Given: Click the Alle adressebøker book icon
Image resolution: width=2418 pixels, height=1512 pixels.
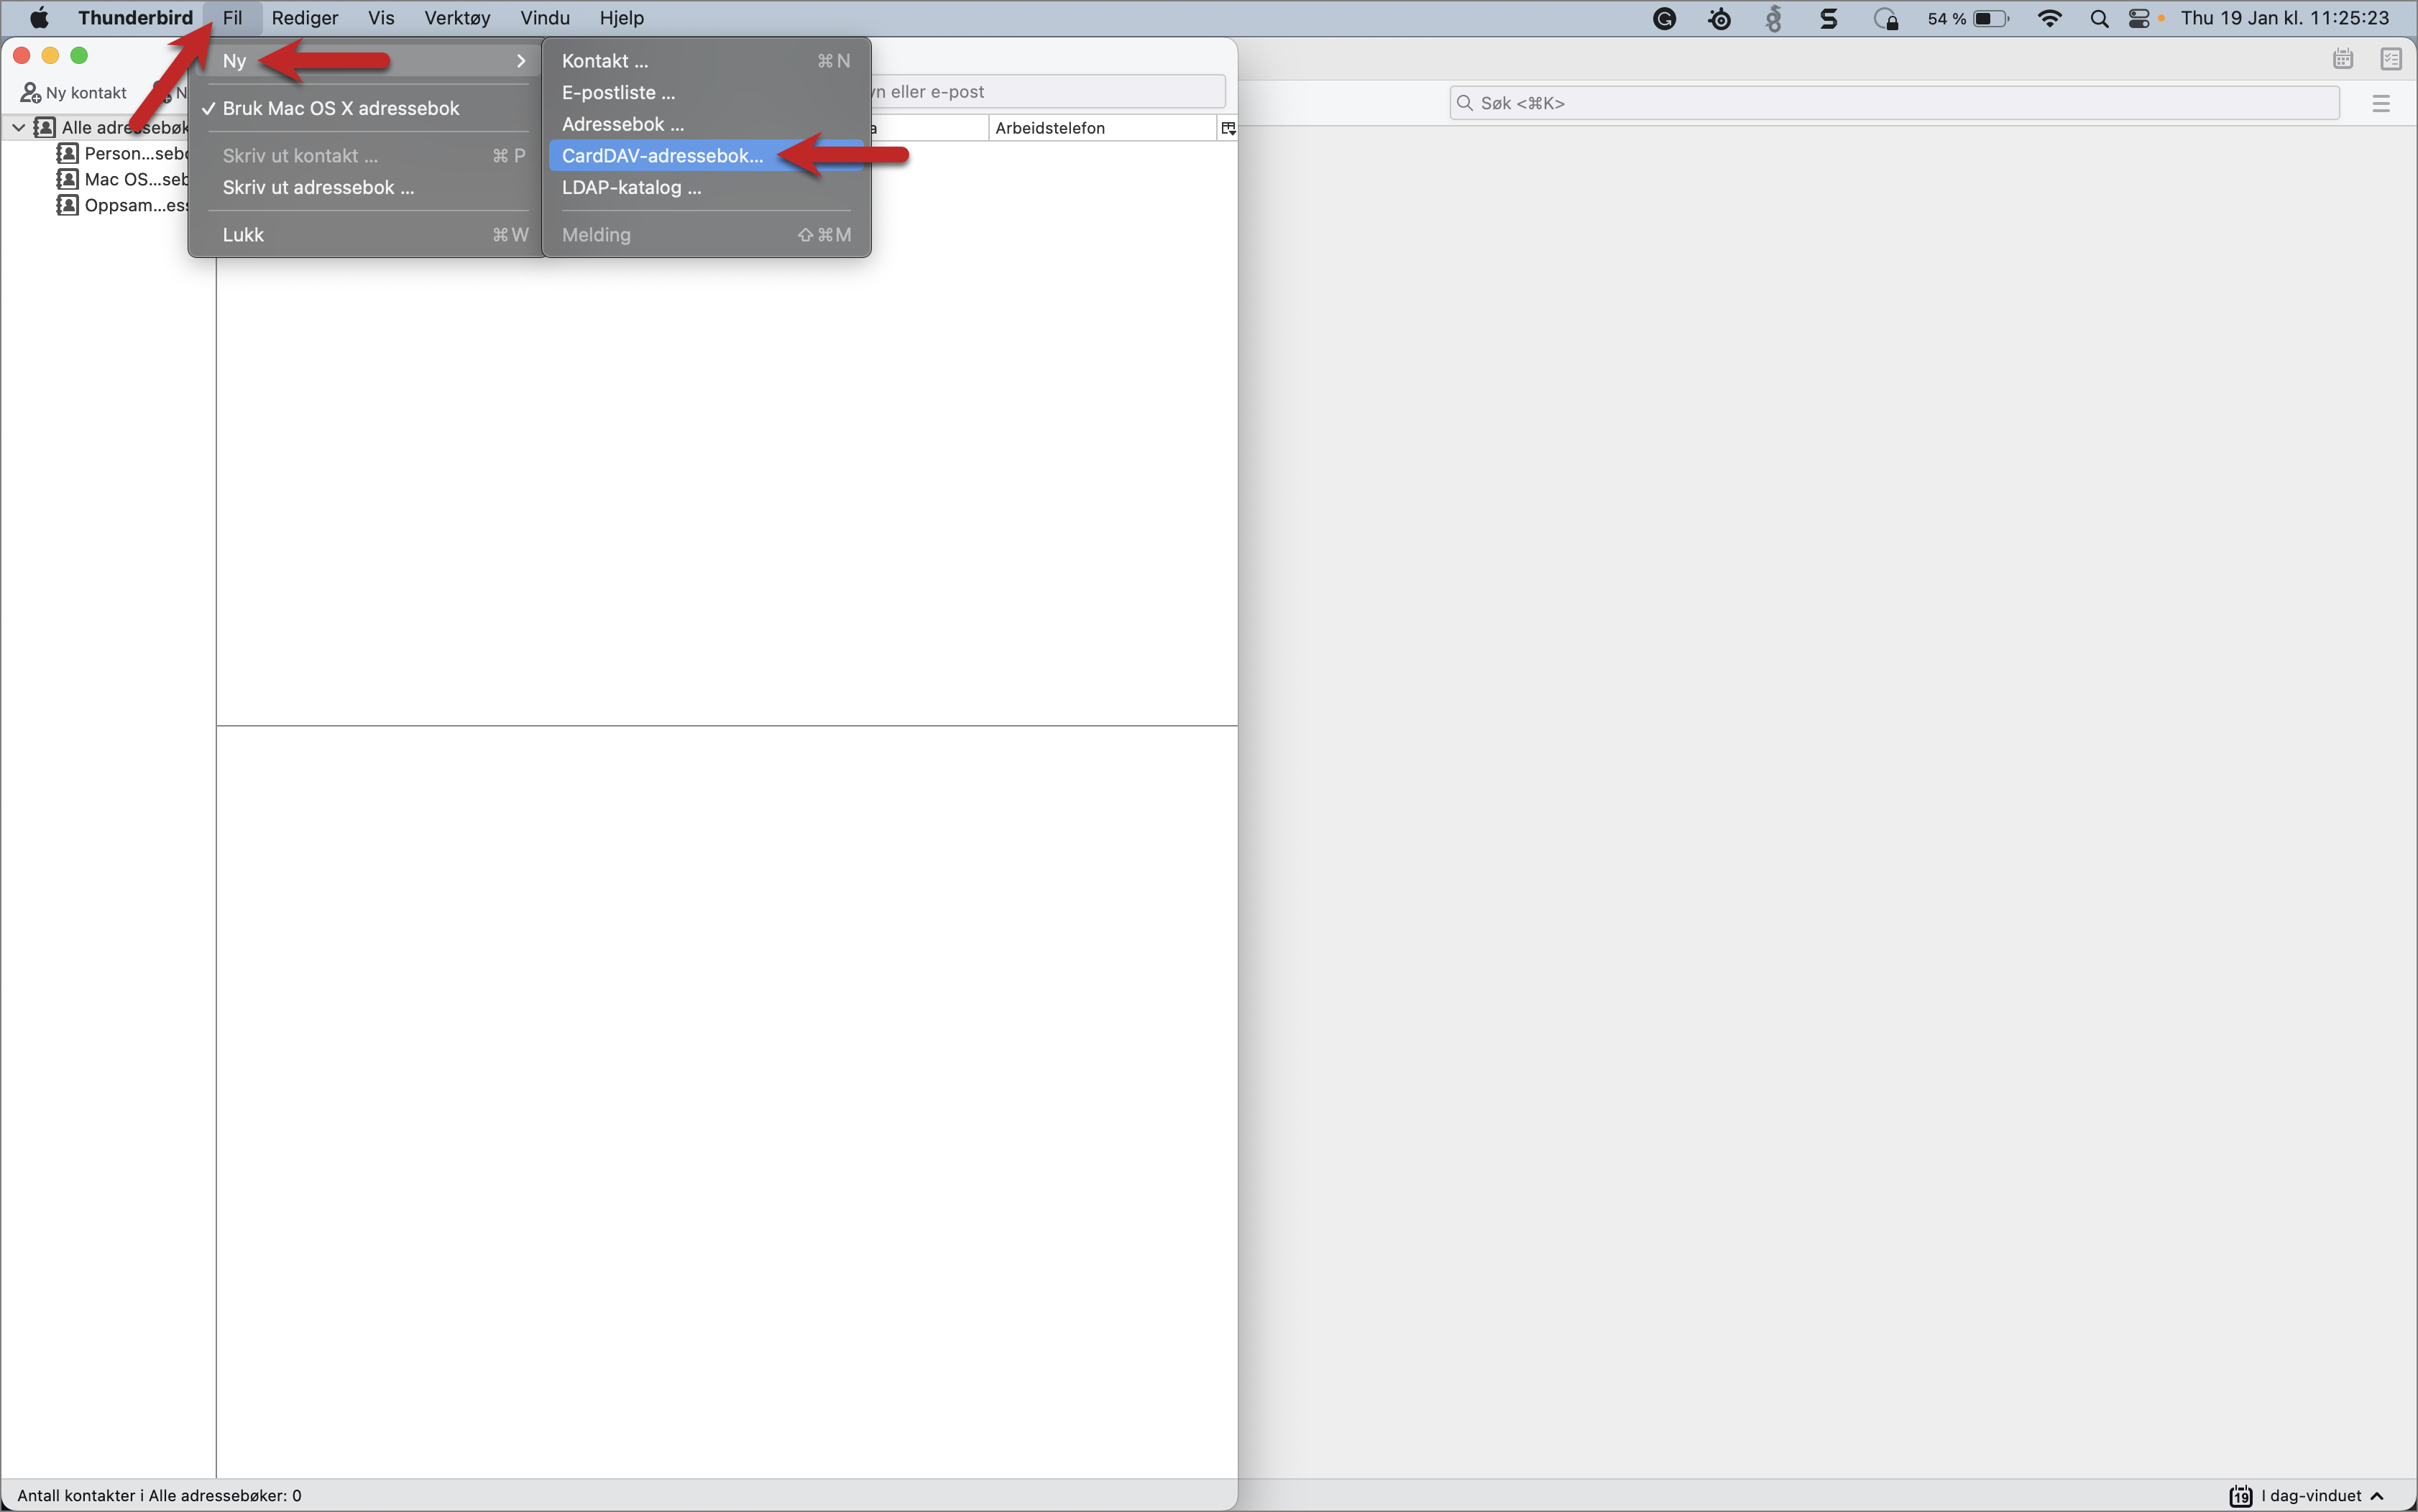Looking at the screenshot, I should click(x=45, y=127).
